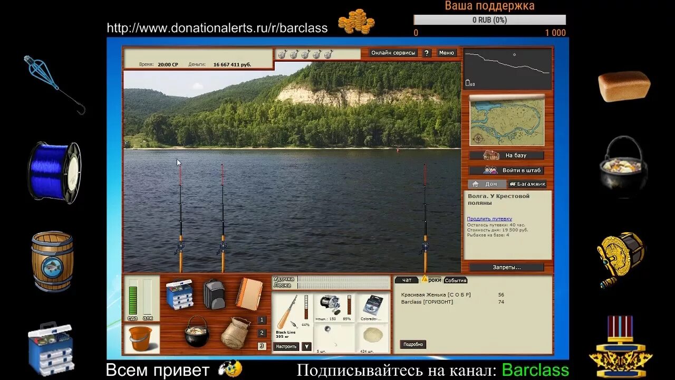Image resolution: width=675 pixels, height=380 pixels.
Task: Select the Black Line rod slot
Action: 292,316
